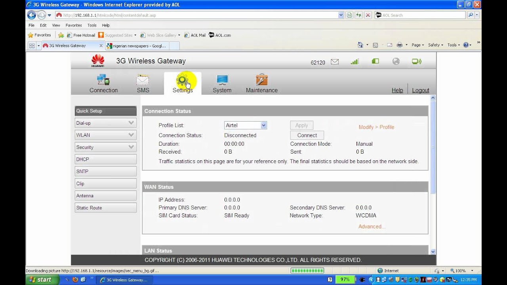This screenshot has height=285, width=507.
Task: Open the Maintenance toolbox icon
Action: (262, 80)
